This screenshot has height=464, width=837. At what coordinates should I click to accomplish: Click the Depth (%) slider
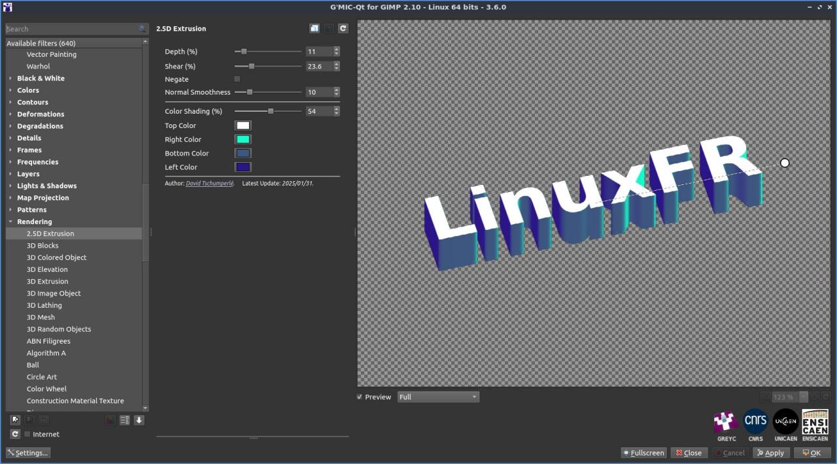[268, 52]
